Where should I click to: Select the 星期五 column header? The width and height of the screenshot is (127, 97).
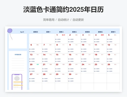pos(100,32)
